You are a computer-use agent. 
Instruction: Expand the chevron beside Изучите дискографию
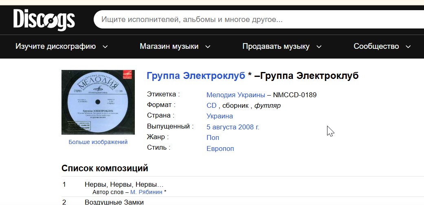105,47
